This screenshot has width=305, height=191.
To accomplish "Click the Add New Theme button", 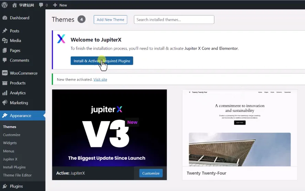I will pyautogui.click(x=111, y=20).
